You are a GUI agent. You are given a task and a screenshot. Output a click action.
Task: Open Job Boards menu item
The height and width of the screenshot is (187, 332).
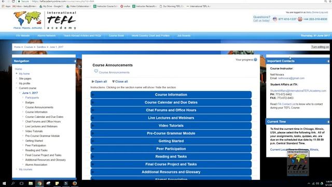184,36
